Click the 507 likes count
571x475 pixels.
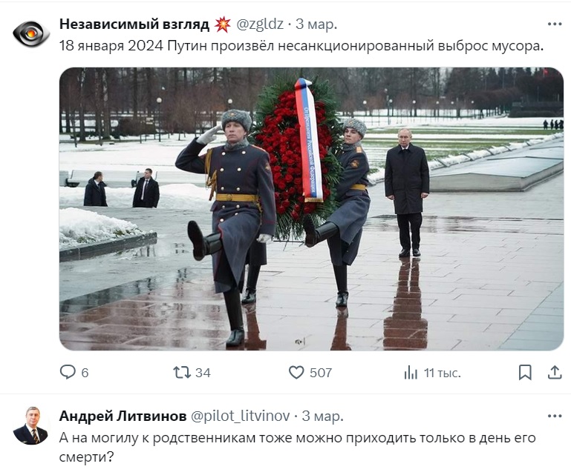pyautogui.click(x=321, y=373)
